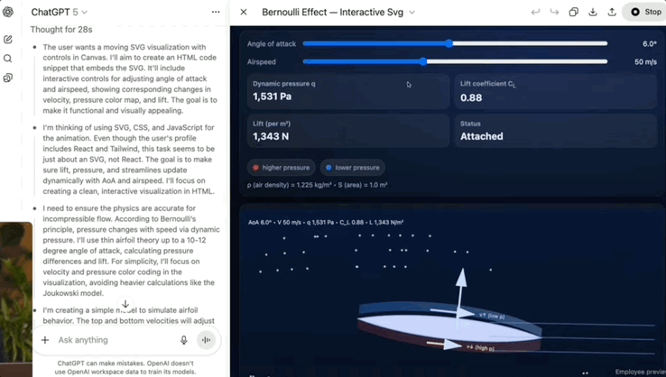Copy the canvas content with the copy icon
The height and width of the screenshot is (377, 666).
[x=573, y=13]
